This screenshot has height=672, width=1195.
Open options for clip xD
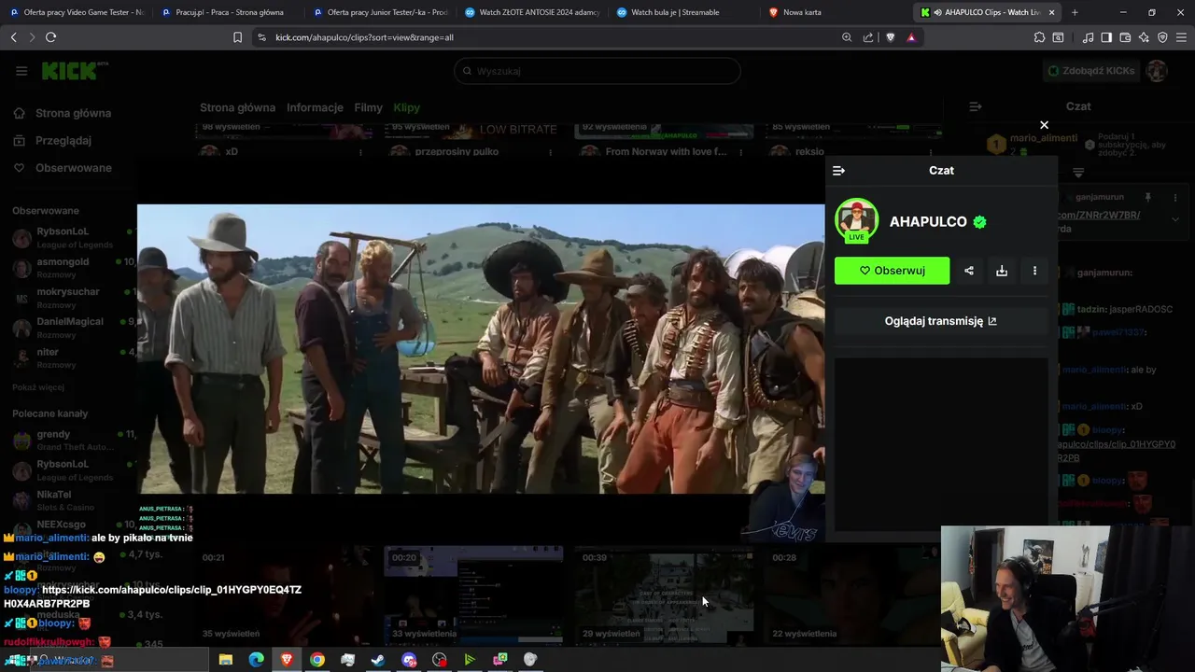point(361,152)
